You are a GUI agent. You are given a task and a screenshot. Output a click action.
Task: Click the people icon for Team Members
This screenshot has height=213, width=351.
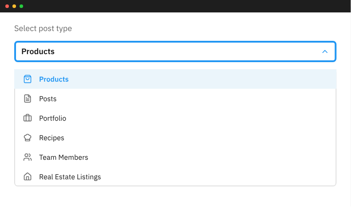pos(28,157)
